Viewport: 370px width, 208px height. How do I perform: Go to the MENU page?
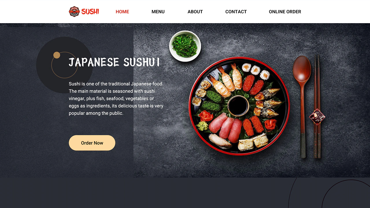[158, 12]
